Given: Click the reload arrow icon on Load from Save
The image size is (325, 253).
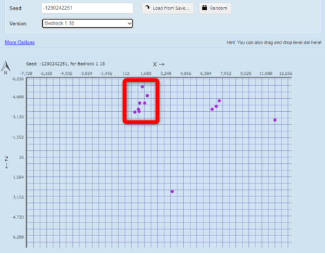Looking at the screenshot, I should coord(148,8).
